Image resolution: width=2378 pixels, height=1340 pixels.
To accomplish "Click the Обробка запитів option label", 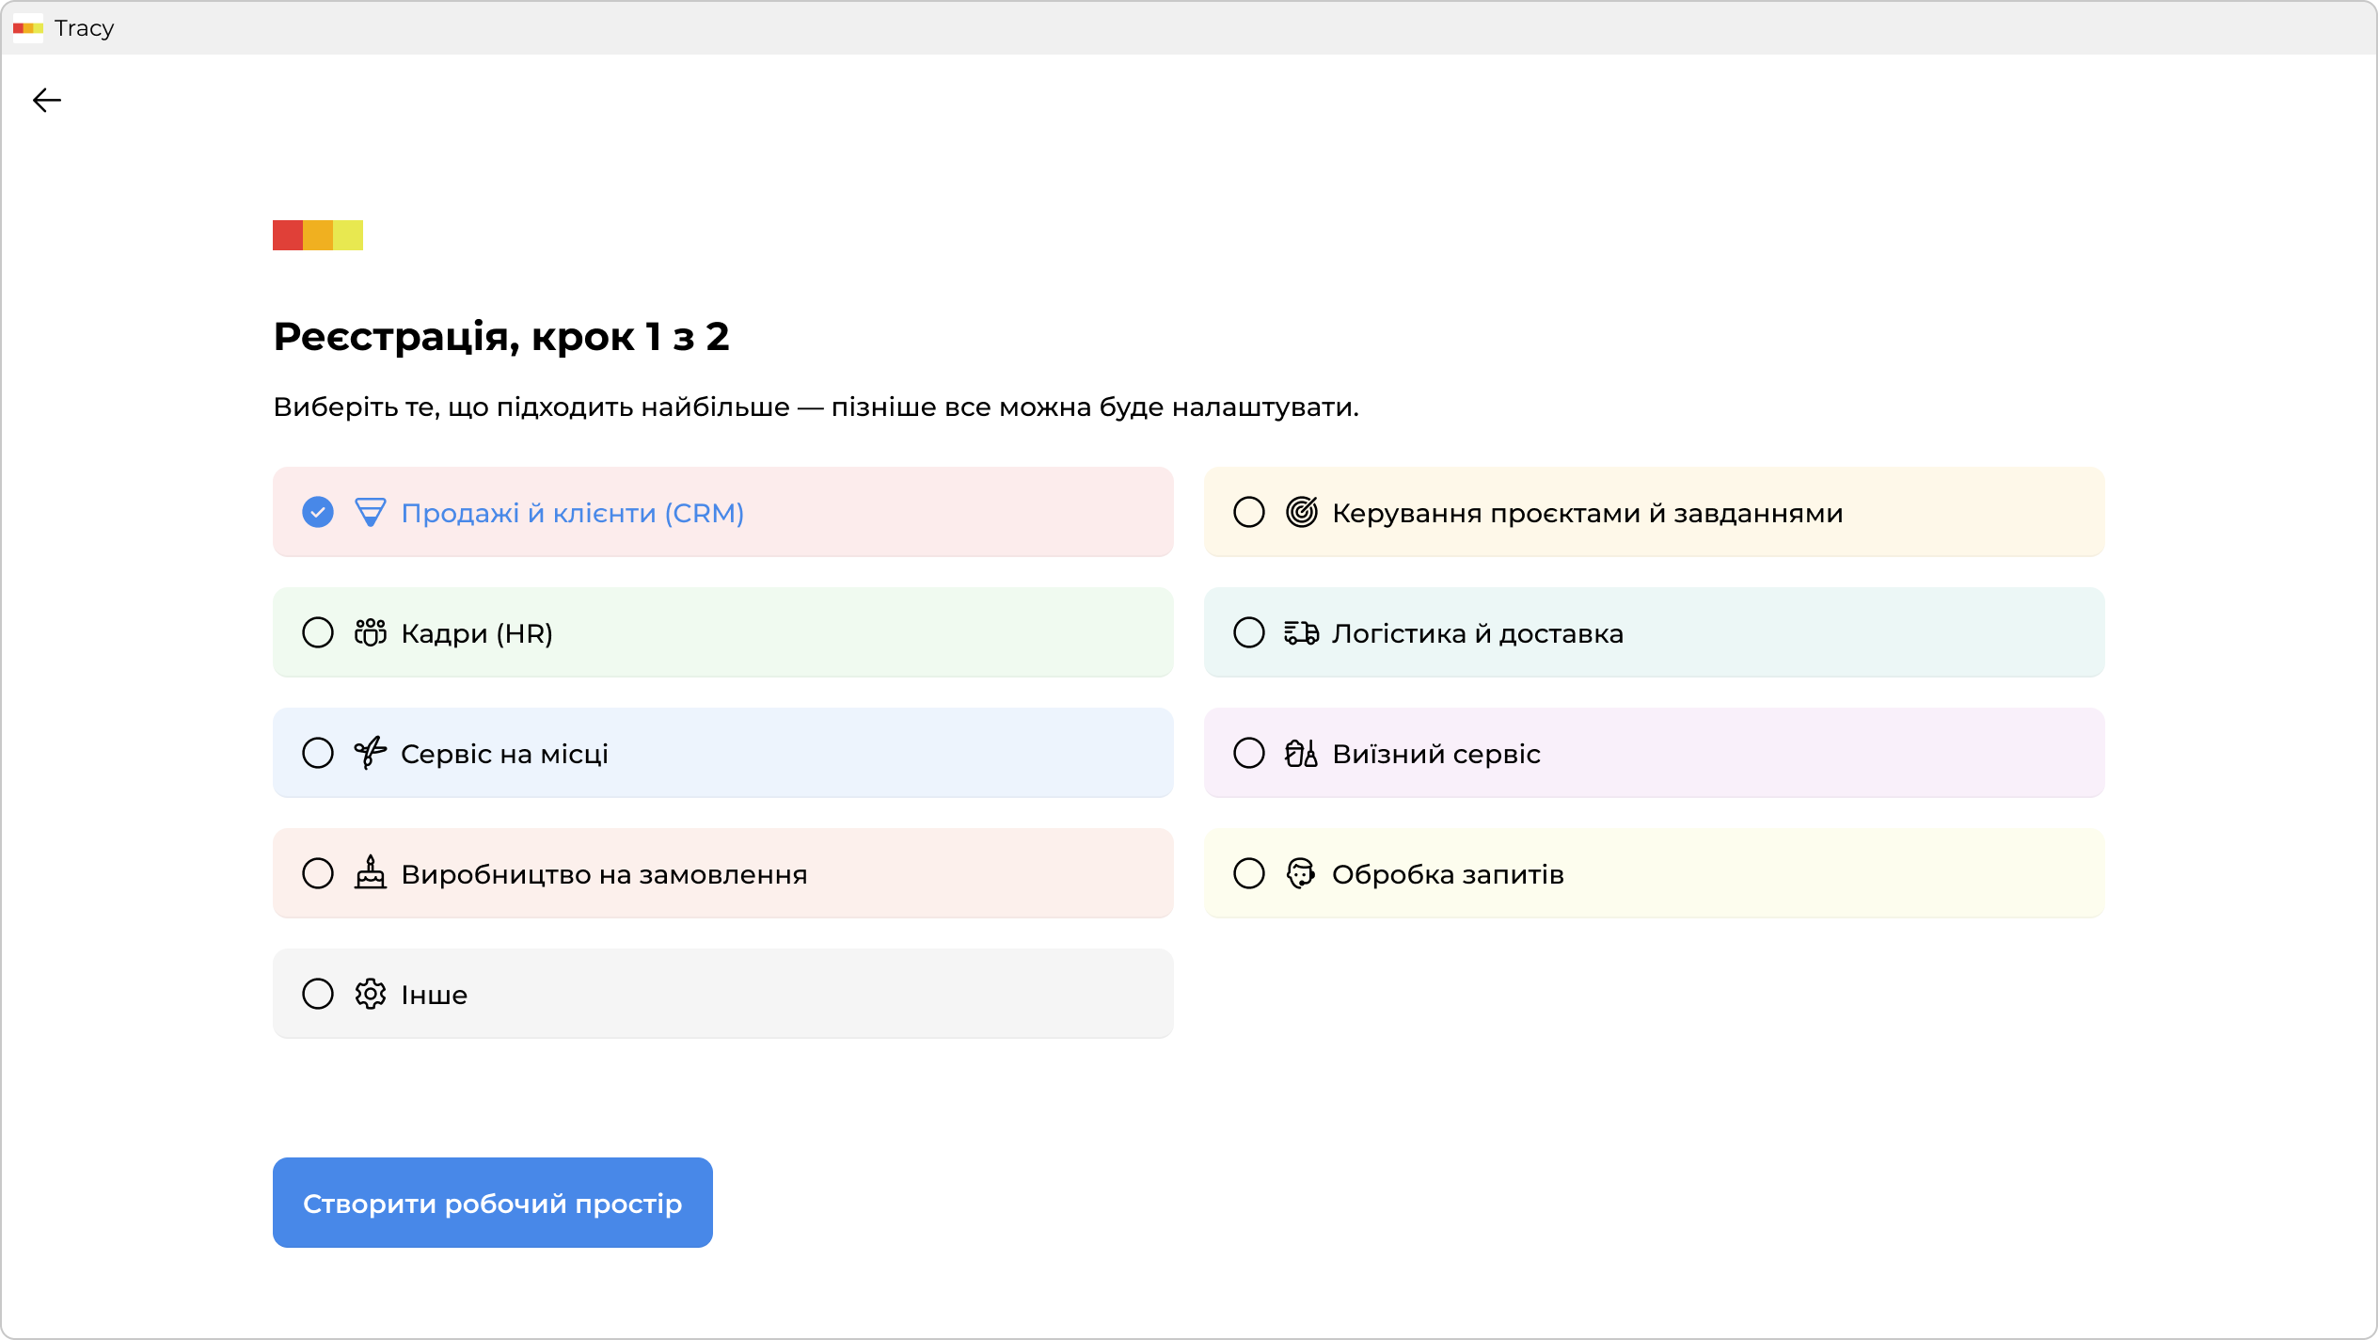I will click(x=1447, y=875).
